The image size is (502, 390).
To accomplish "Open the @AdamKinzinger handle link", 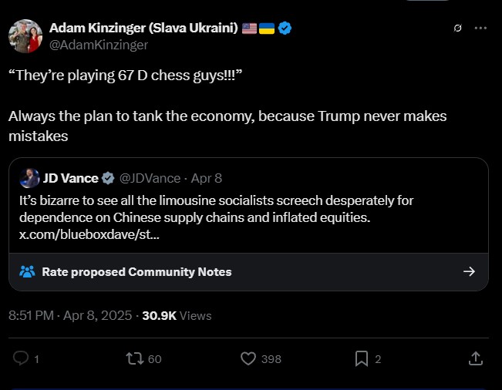I will coord(98,45).
